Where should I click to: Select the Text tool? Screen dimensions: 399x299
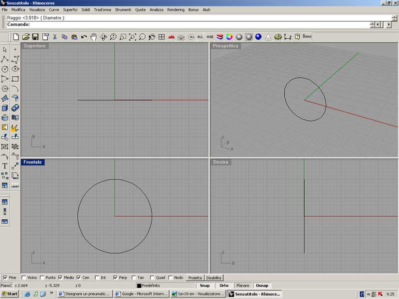(x=5, y=166)
